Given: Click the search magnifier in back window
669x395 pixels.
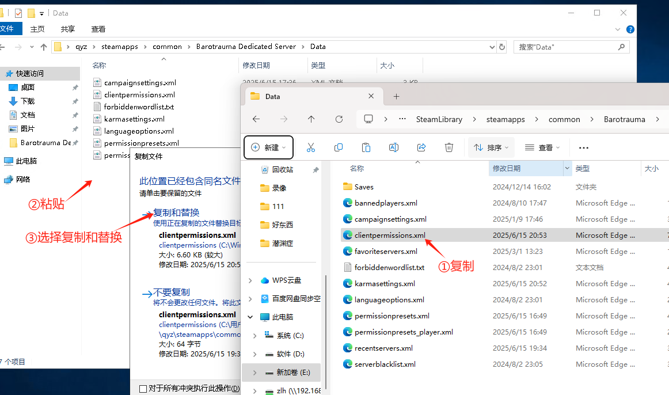Looking at the screenshot, I should pyautogui.click(x=621, y=47).
